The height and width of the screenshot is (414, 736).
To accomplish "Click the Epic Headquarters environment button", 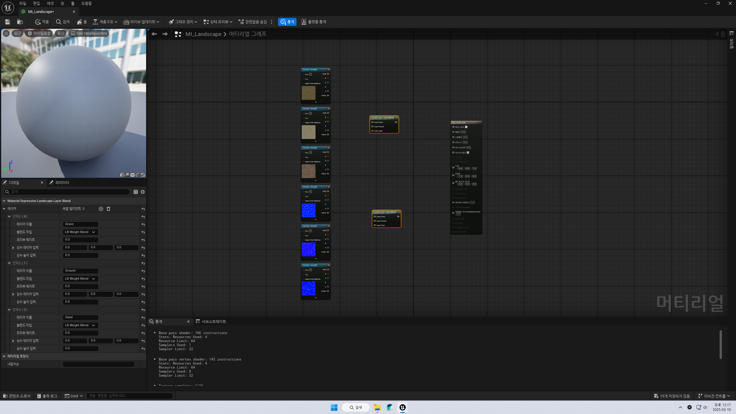I will (x=89, y=33).
